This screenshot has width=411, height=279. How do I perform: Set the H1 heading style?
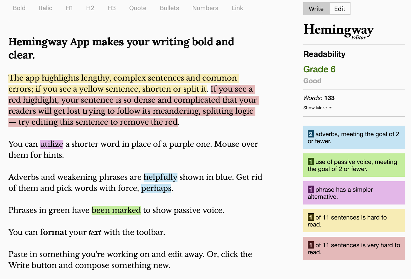click(69, 8)
